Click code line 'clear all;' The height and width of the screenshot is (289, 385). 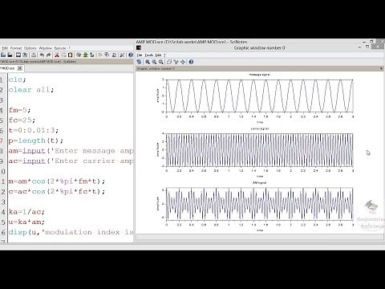pos(31,90)
